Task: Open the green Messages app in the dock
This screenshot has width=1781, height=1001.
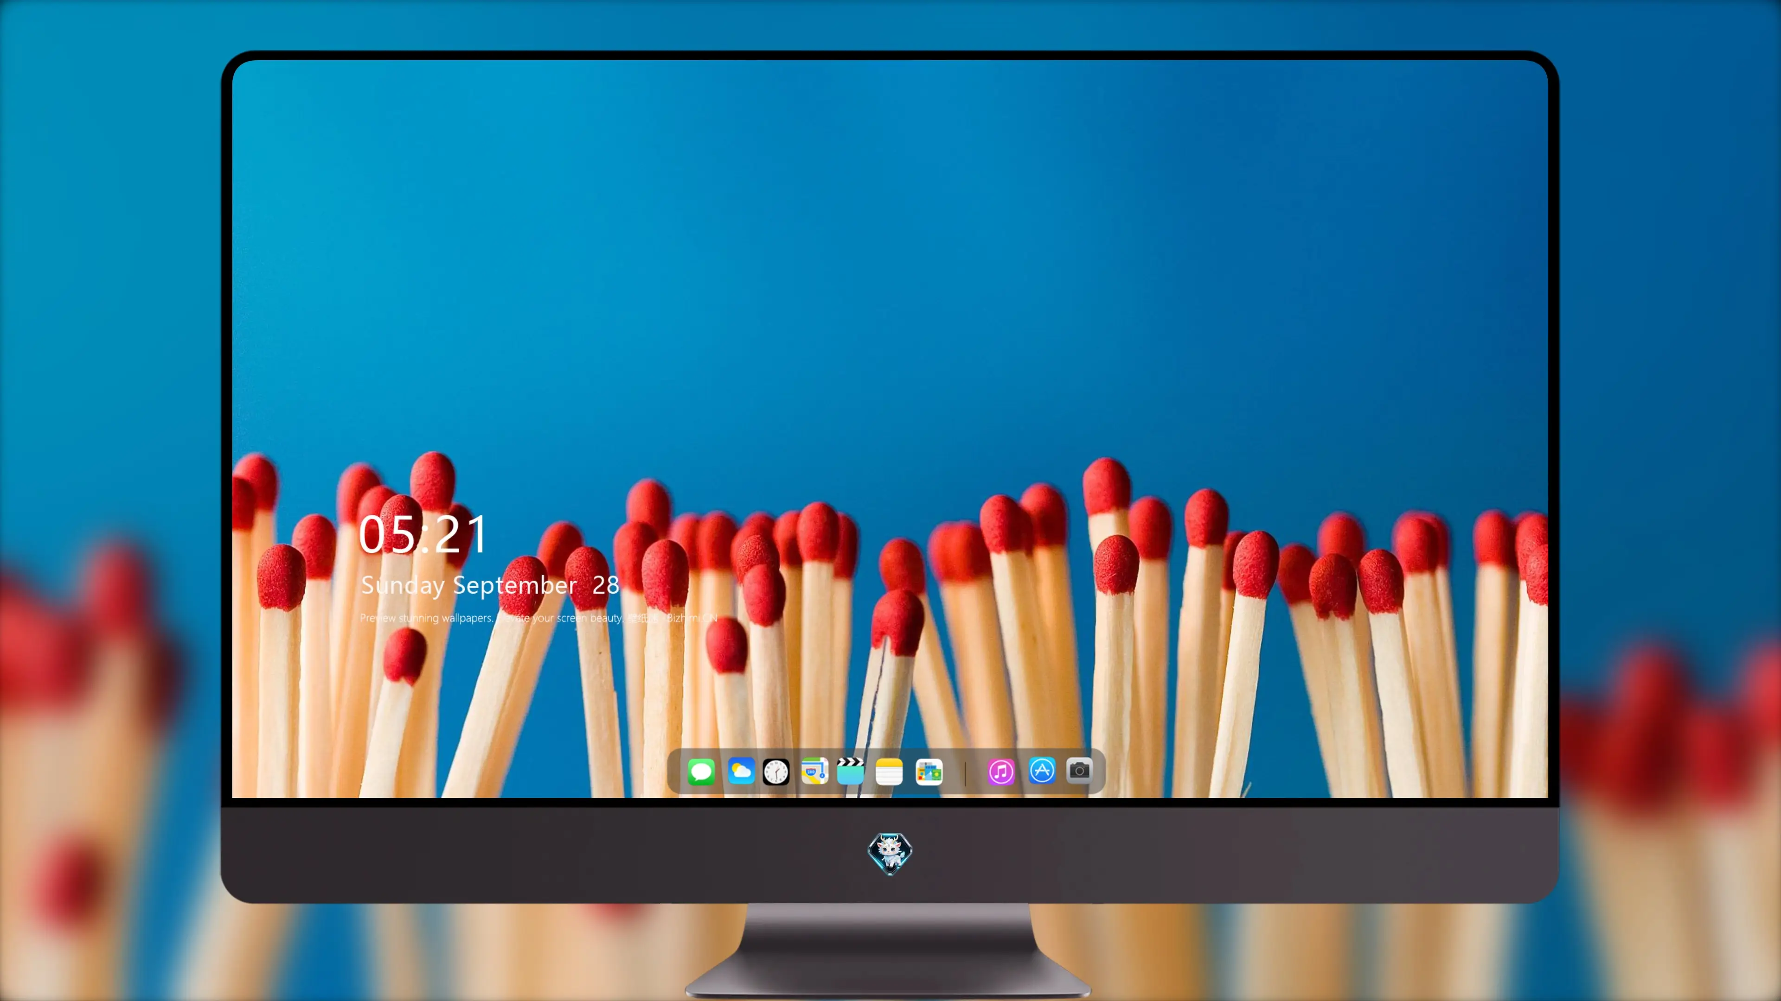Action: coord(701,772)
